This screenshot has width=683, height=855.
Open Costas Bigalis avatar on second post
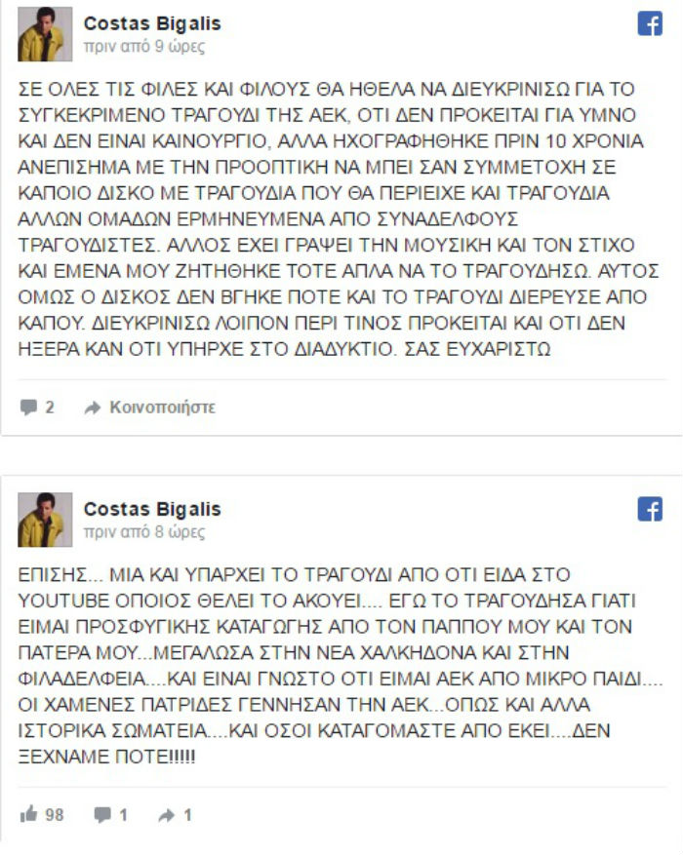click(45, 520)
